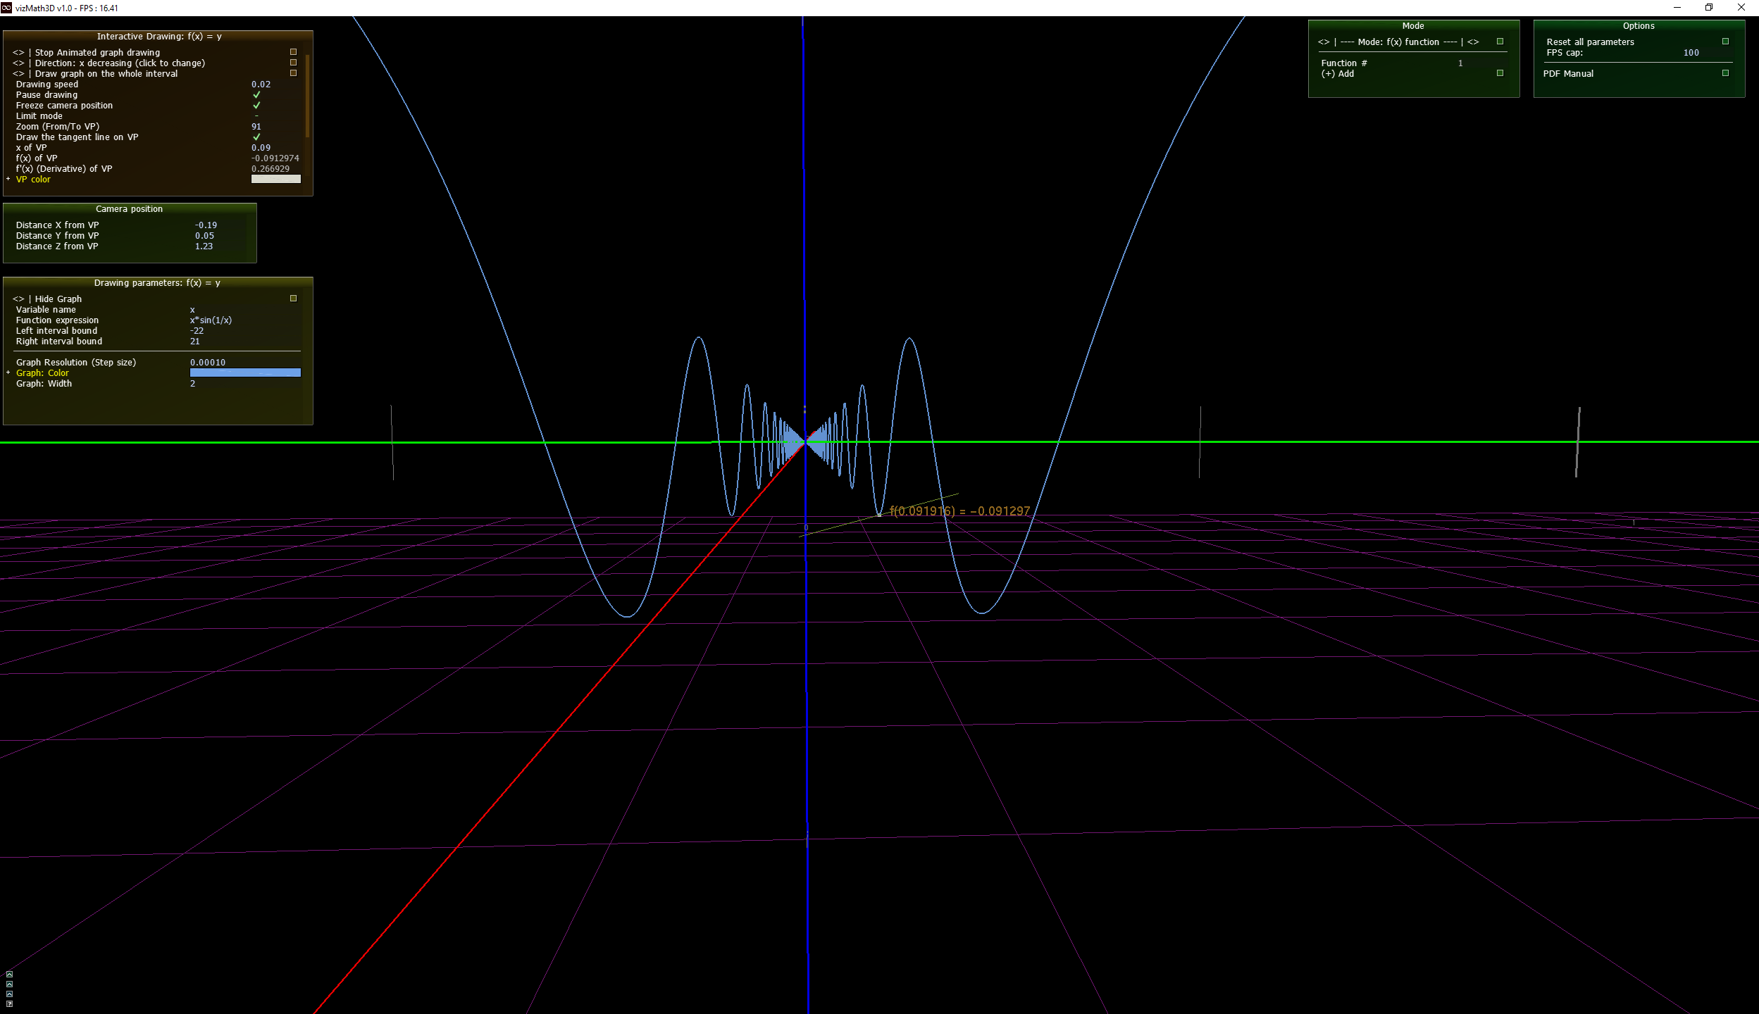
Task: Expand the Graph: Color group
Action: (x=8, y=373)
